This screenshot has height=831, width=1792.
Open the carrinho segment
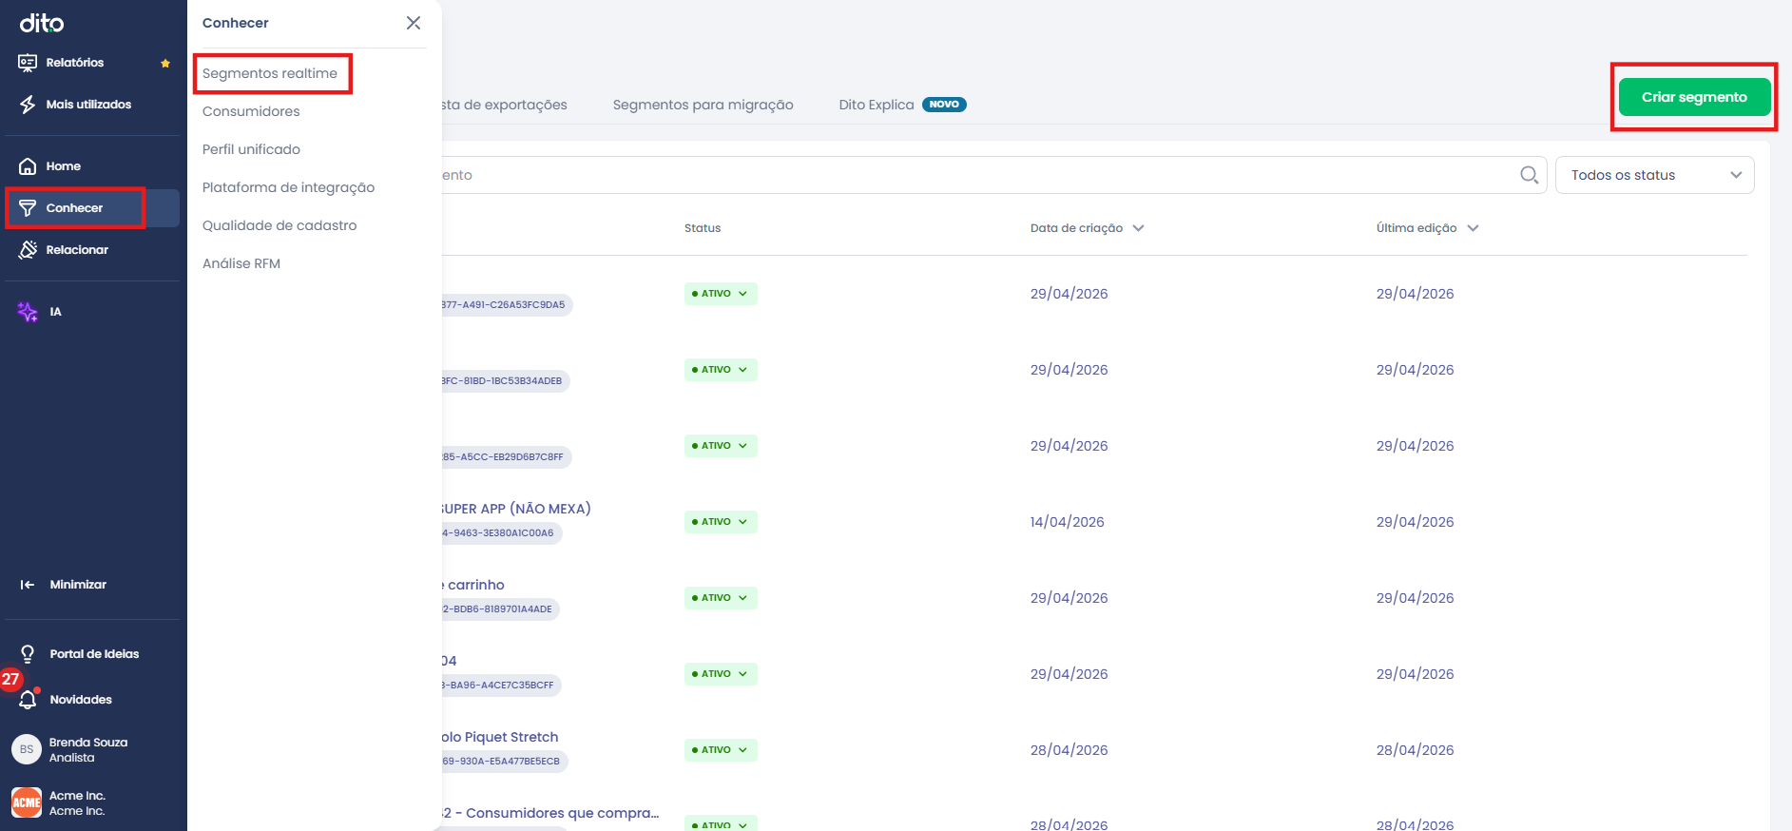(x=473, y=585)
